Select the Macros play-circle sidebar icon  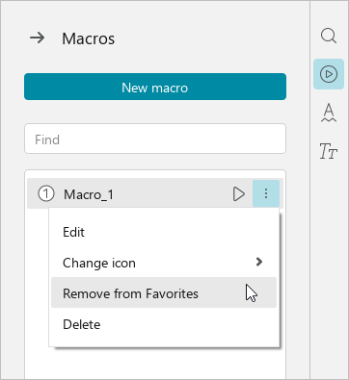pos(329,74)
